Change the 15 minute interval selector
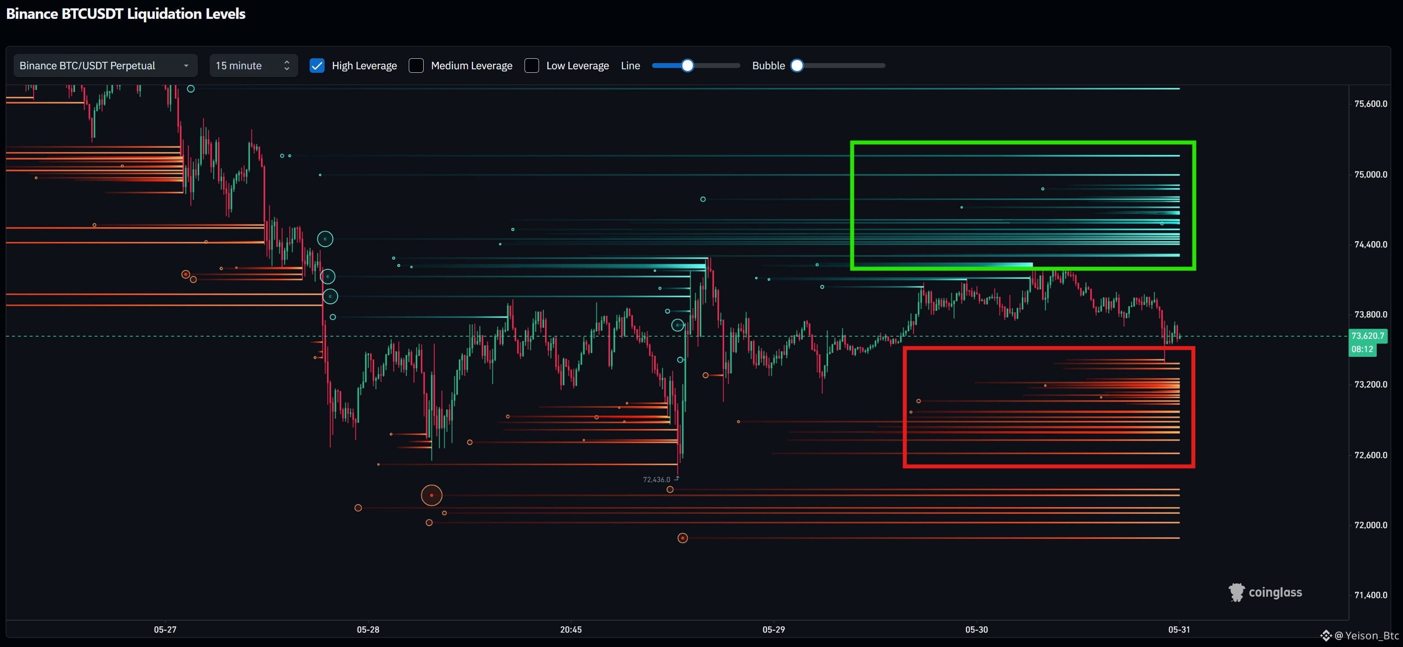 coord(253,66)
